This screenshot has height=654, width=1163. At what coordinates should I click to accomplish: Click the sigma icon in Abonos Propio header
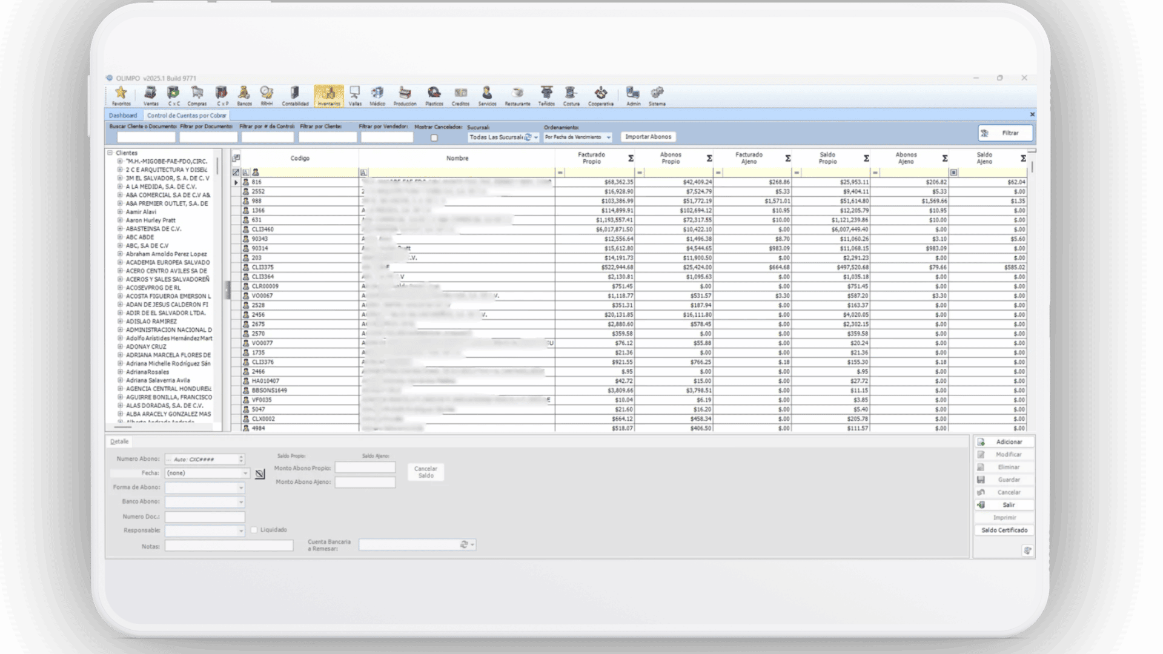[709, 158]
